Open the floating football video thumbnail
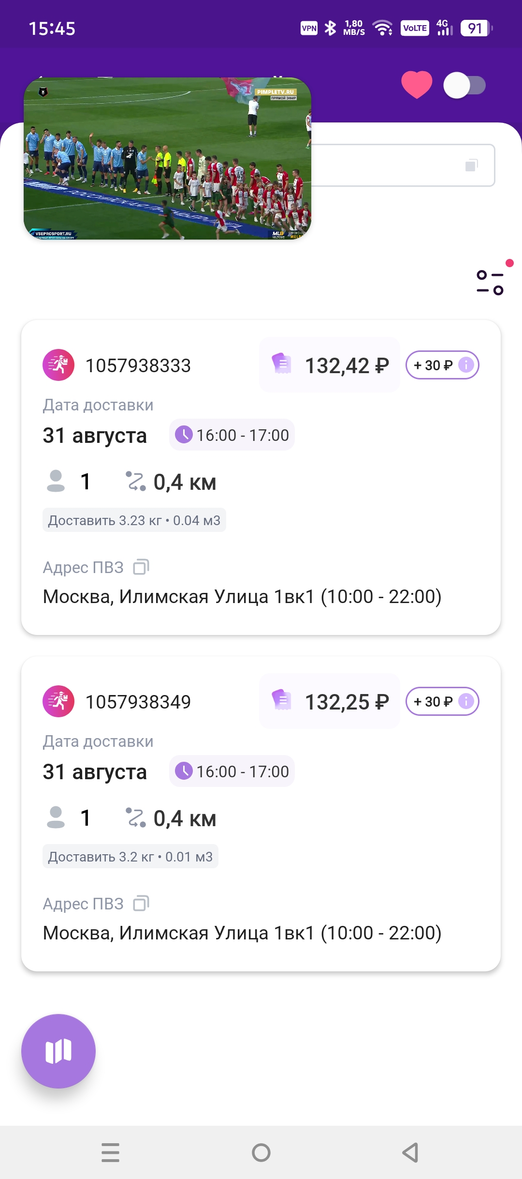The width and height of the screenshot is (522, 1179). [167, 158]
